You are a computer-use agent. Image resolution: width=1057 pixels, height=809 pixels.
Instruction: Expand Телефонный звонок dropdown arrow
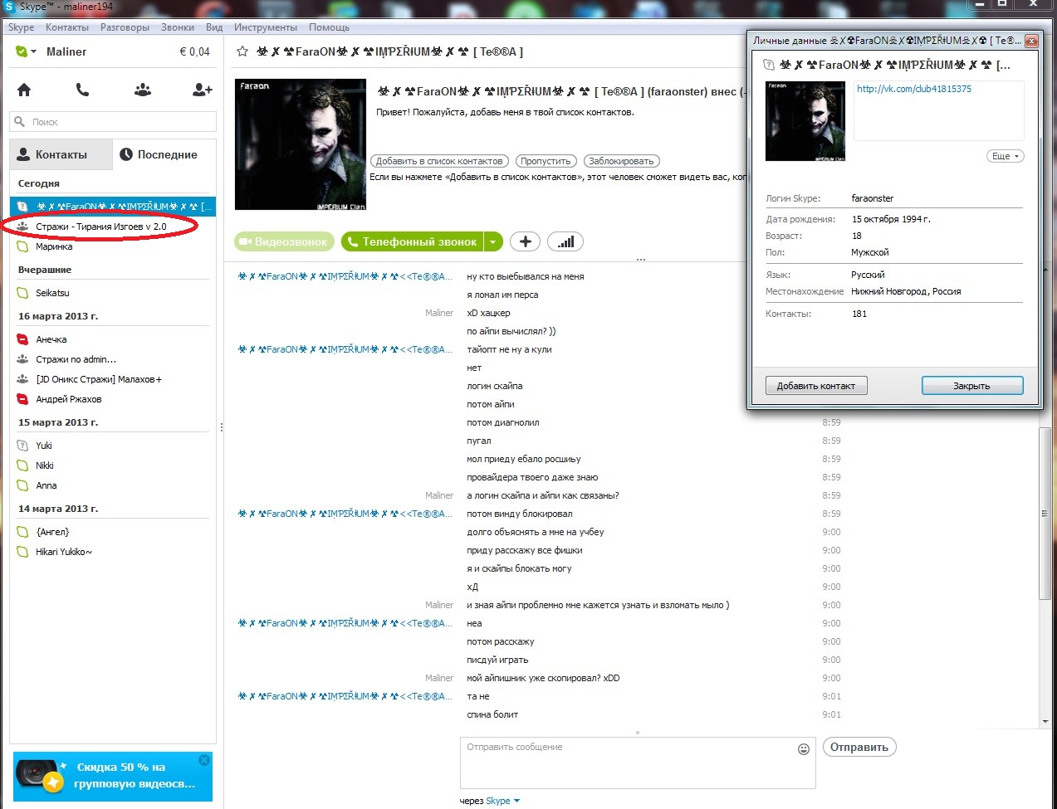pos(493,241)
